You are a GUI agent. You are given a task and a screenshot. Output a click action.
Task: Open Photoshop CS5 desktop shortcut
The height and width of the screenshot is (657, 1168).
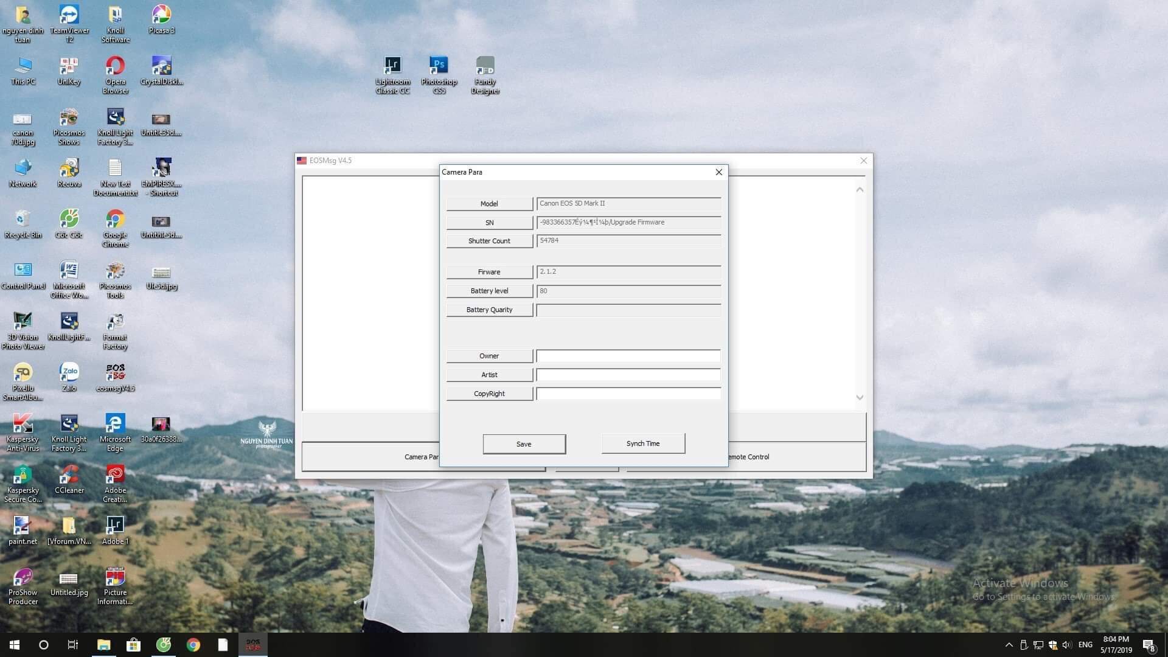coord(439,66)
